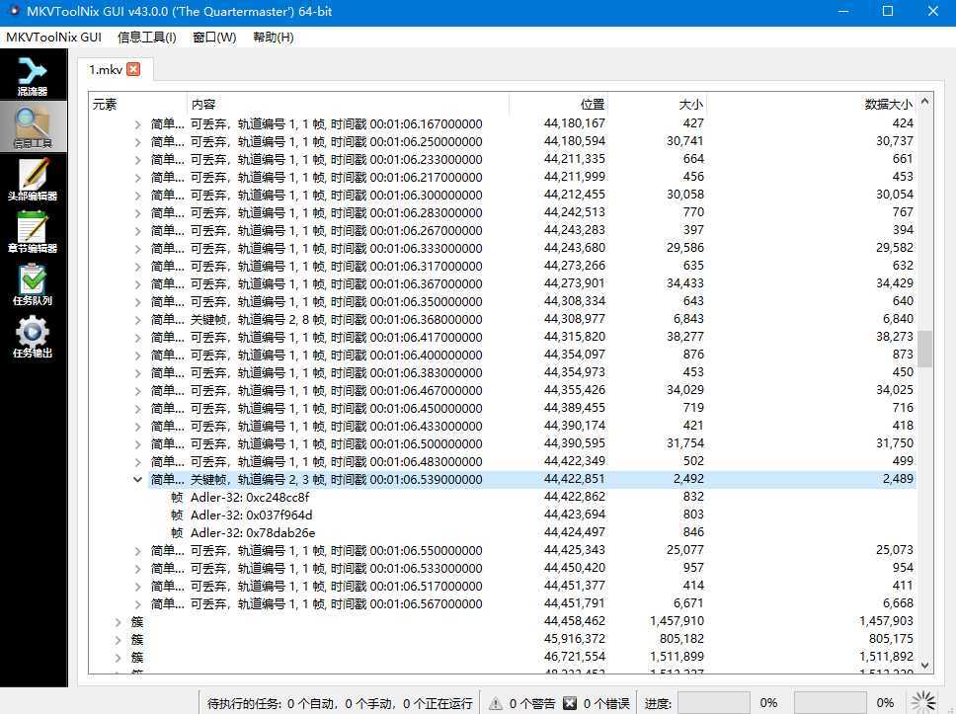Select the row with timestamp 00:01:06.450000000

click(531, 408)
